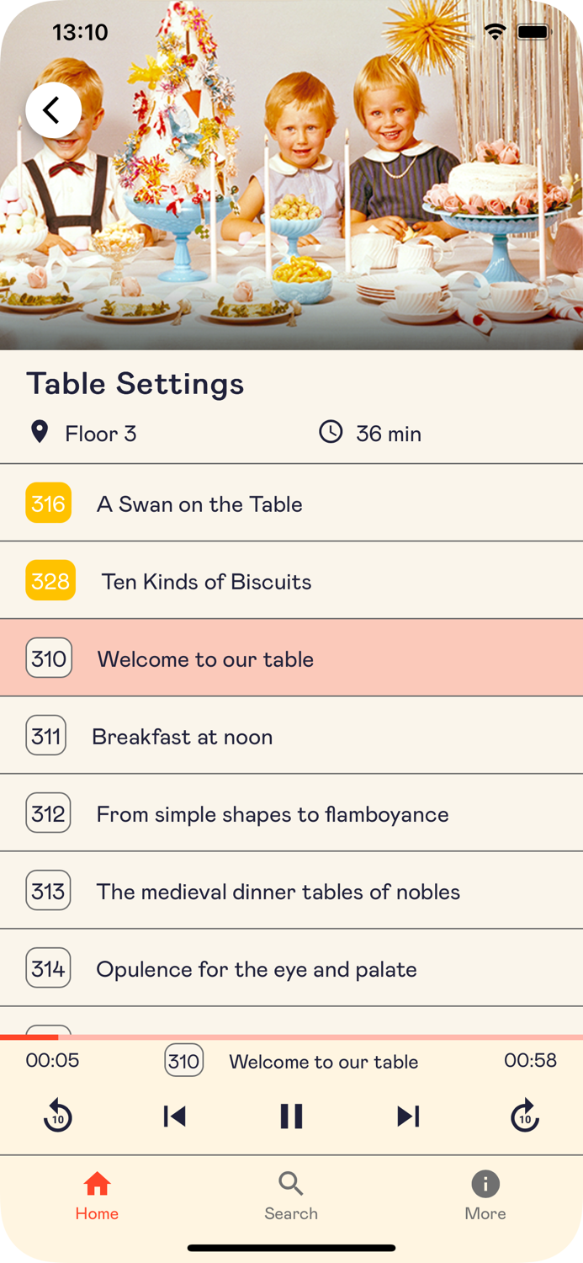
Task: Select The medieval dinner tables of nobles
Action: [291, 890]
